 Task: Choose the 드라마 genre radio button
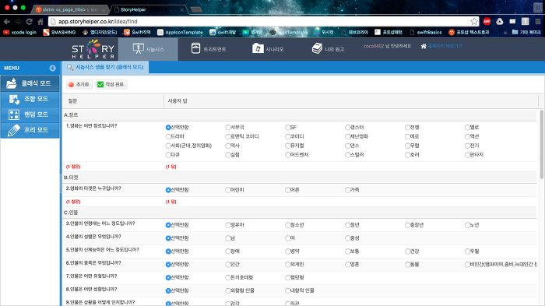click(x=168, y=136)
